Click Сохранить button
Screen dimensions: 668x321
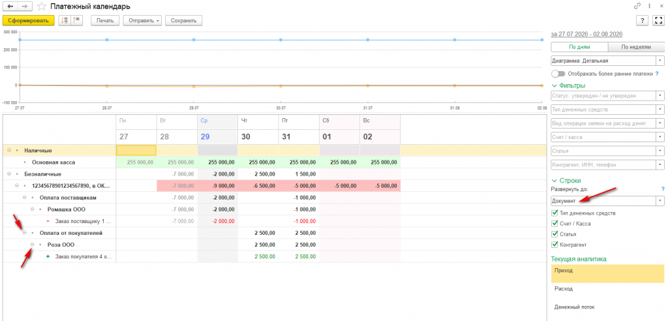(x=183, y=20)
